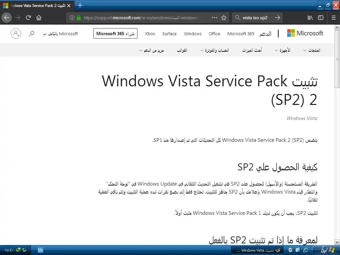The height and width of the screenshot is (255, 340).
Task: Open the Microsoft 365 header link
Action: coord(241,34)
